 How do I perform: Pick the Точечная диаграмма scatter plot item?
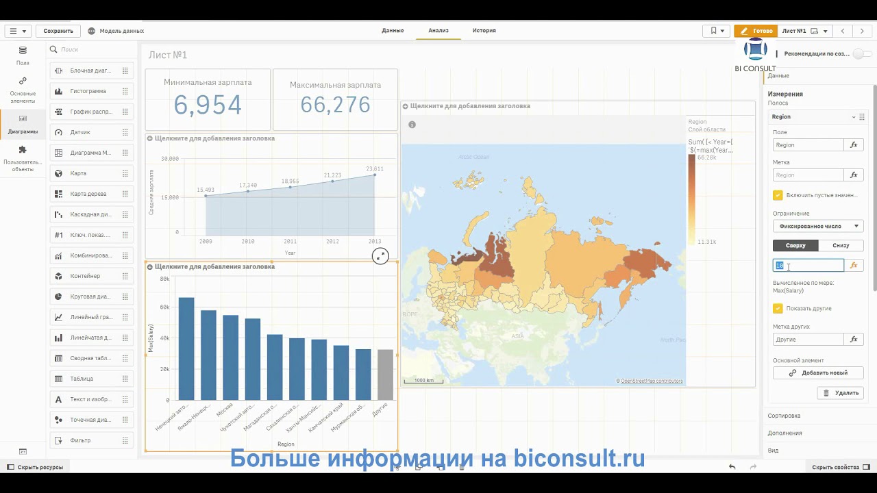tap(92, 420)
